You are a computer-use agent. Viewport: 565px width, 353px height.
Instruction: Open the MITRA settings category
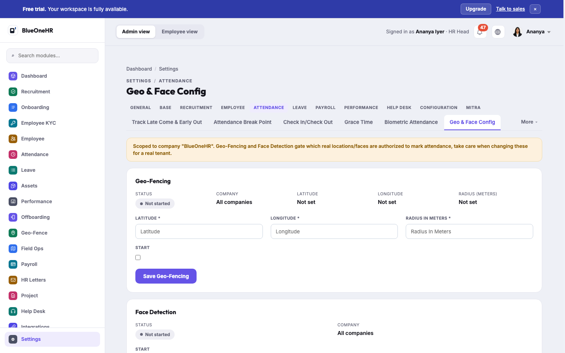click(x=473, y=107)
